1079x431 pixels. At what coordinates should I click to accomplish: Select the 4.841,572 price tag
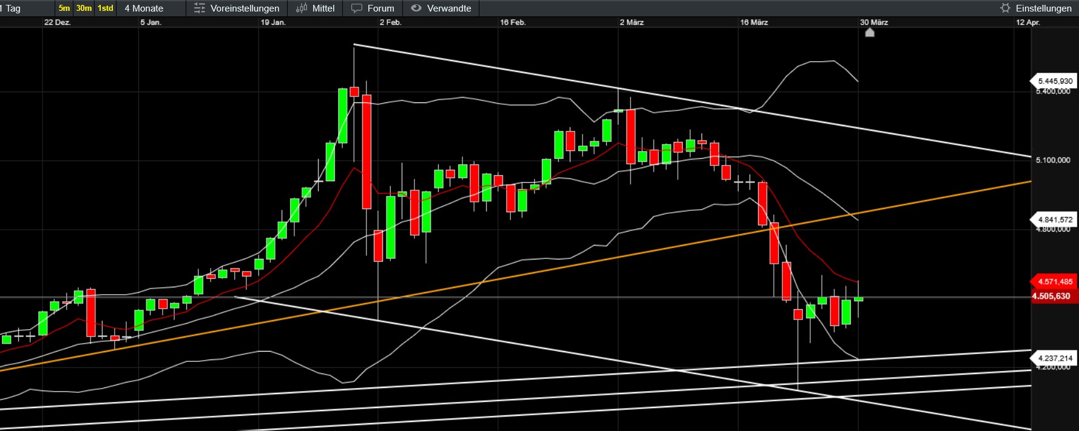pyautogui.click(x=1055, y=219)
